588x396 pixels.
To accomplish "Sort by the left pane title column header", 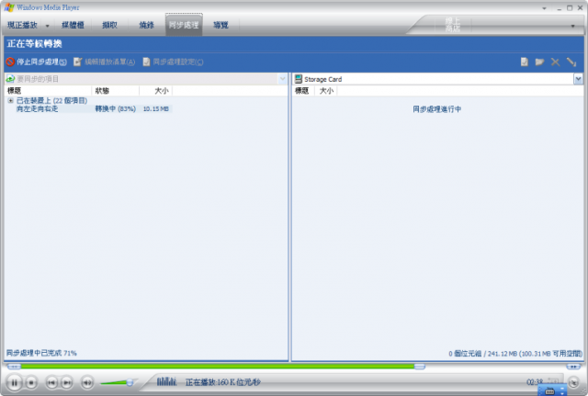I will (x=48, y=91).
